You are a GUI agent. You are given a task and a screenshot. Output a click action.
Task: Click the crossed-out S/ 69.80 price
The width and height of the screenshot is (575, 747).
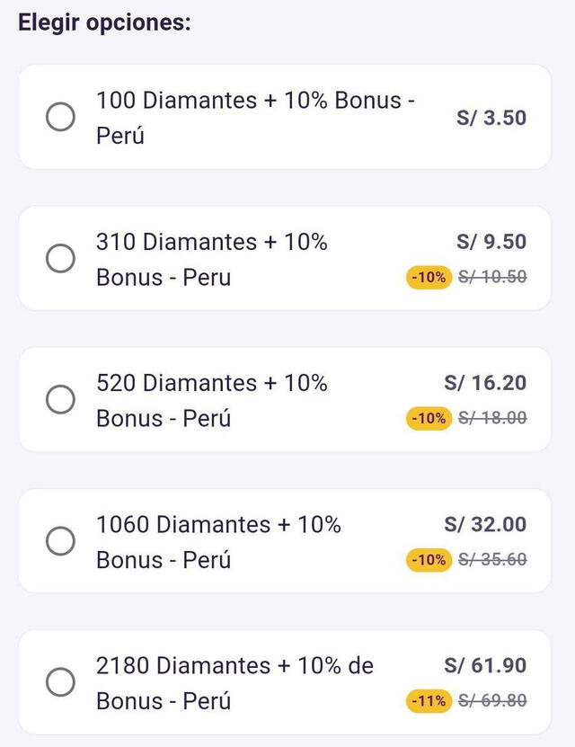(x=492, y=700)
